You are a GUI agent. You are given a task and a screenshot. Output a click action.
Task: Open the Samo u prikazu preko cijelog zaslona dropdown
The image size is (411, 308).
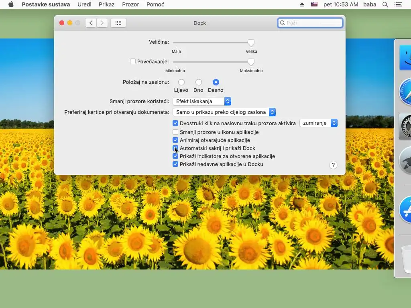[224, 112]
